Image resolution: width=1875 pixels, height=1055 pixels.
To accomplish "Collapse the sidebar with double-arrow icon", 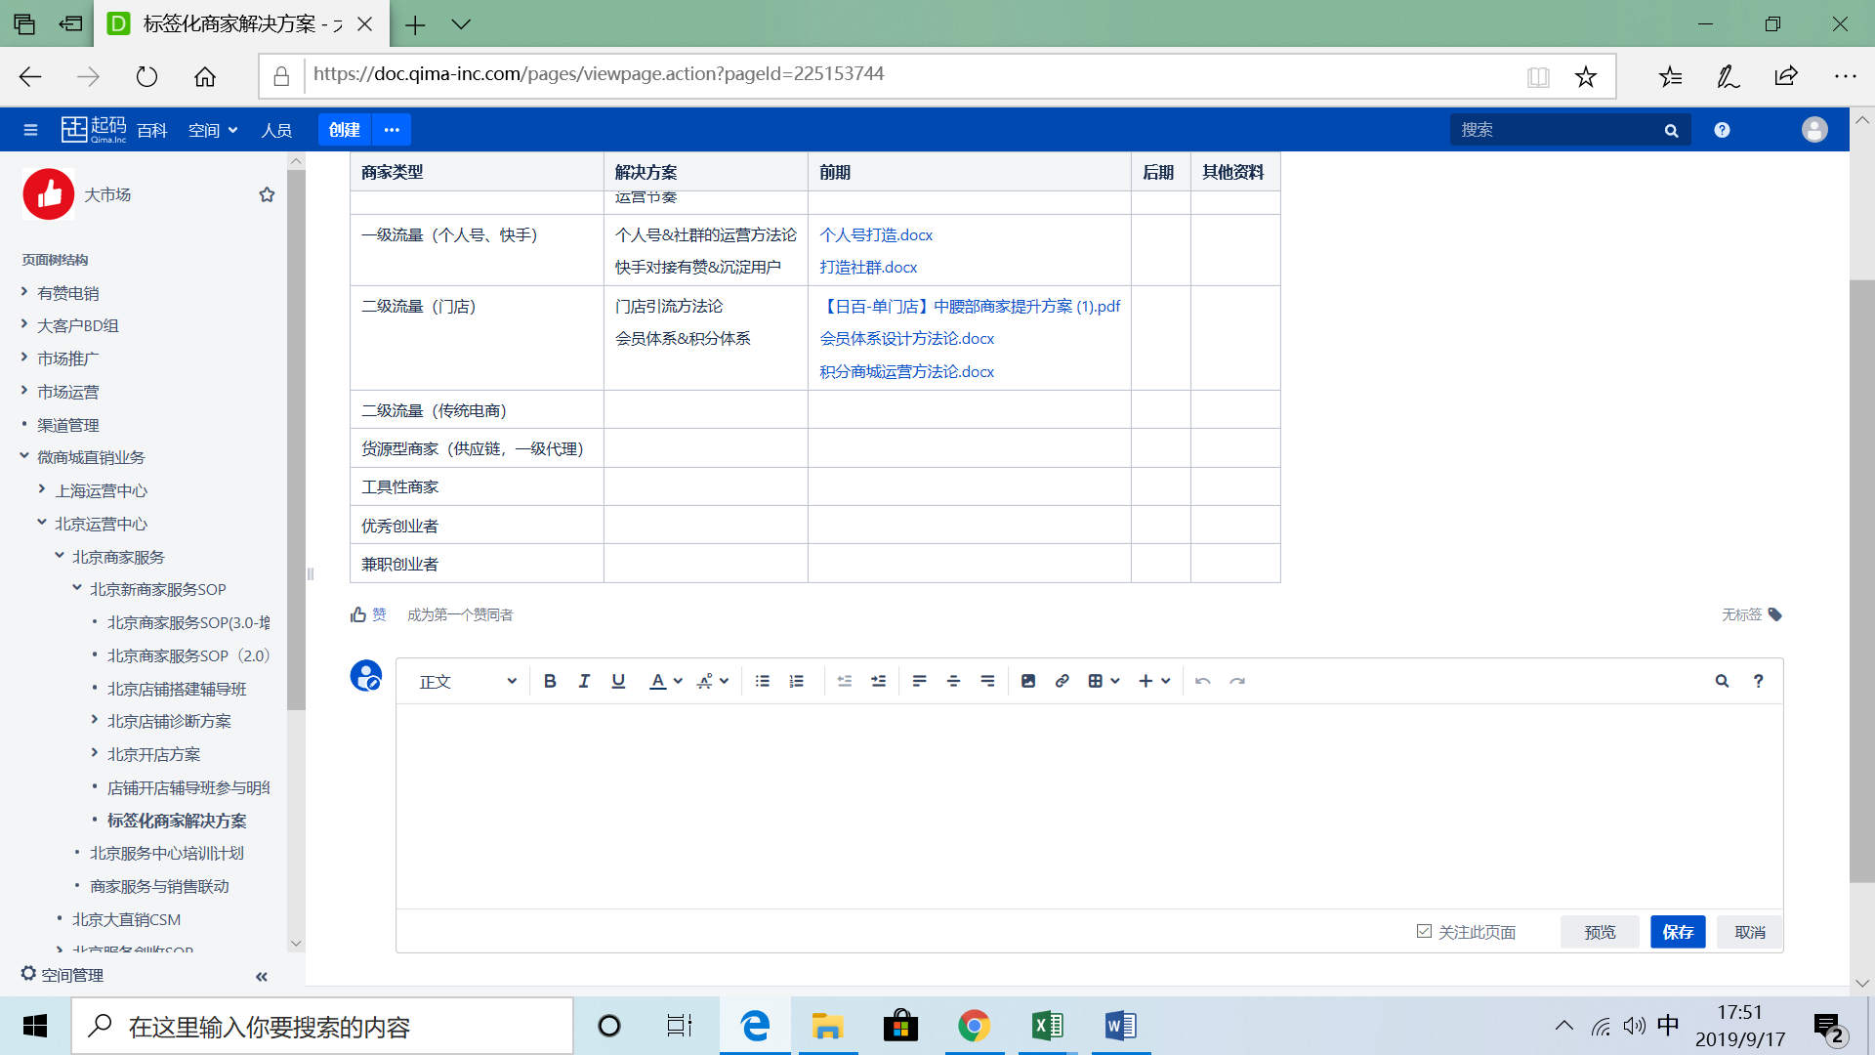I will (x=261, y=976).
